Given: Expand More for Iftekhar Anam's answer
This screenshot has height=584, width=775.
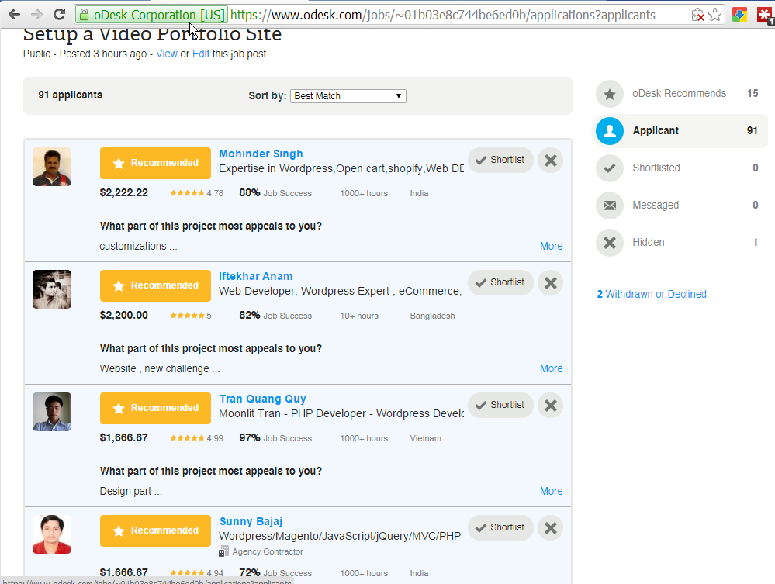Looking at the screenshot, I should 551,368.
